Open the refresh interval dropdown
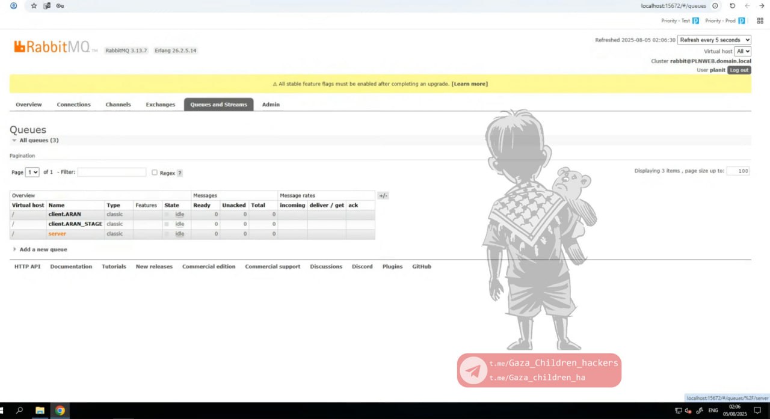770x419 pixels. click(714, 40)
